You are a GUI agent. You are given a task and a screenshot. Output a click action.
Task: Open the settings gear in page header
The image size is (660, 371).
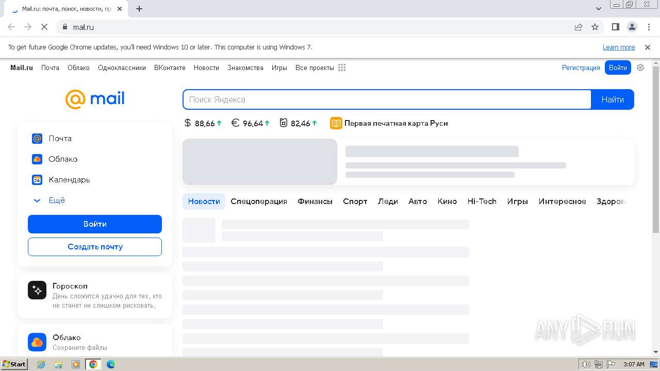(640, 68)
